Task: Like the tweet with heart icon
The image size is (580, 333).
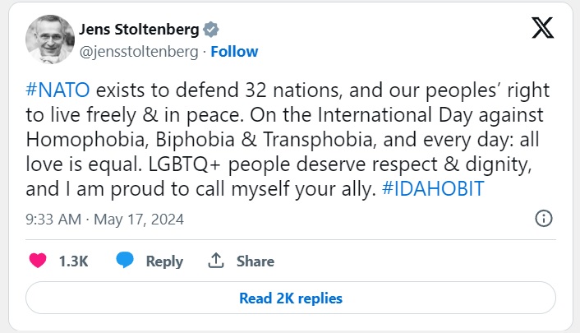Action: (38, 261)
